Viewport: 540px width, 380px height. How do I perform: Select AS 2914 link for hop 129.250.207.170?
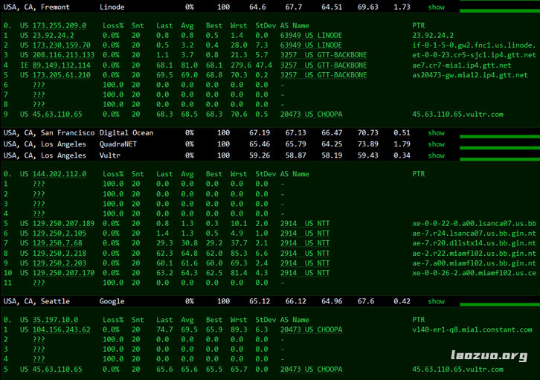coord(290,273)
